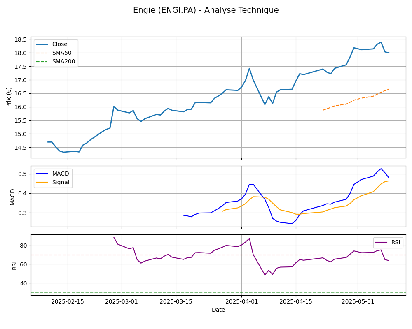Click the 15.0 price tick label
Screen dimensions: 412x329
(x=21, y=134)
